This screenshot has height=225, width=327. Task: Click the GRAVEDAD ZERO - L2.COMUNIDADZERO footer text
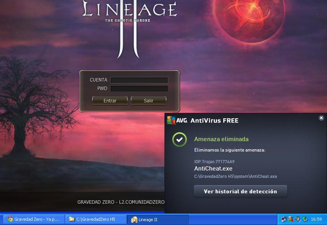tap(121, 202)
